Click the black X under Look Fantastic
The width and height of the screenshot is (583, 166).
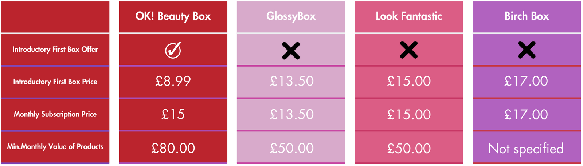coord(409,50)
